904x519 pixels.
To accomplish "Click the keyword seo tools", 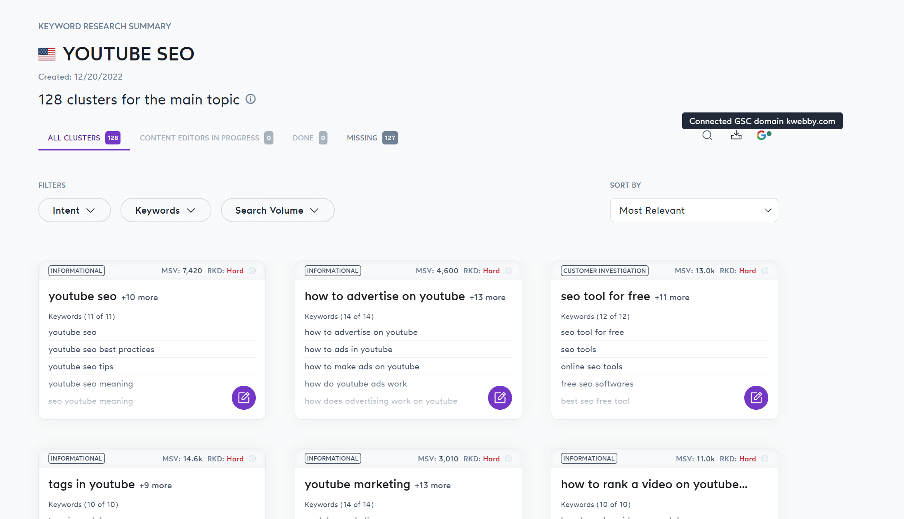I will (x=579, y=349).
